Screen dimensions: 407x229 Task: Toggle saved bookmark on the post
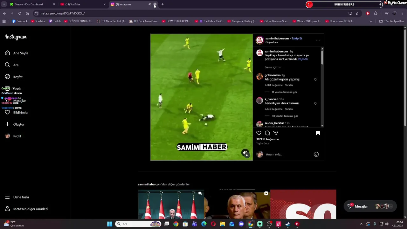tap(318, 133)
